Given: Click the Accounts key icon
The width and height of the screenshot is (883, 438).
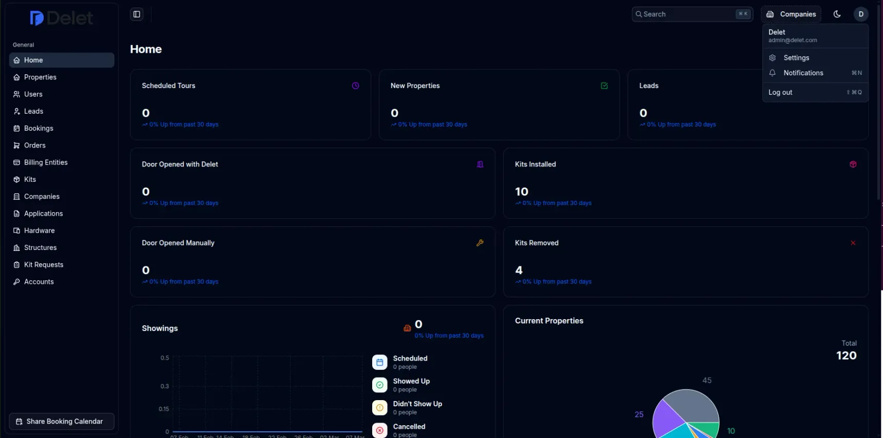Looking at the screenshot, I should click(17, 282).
